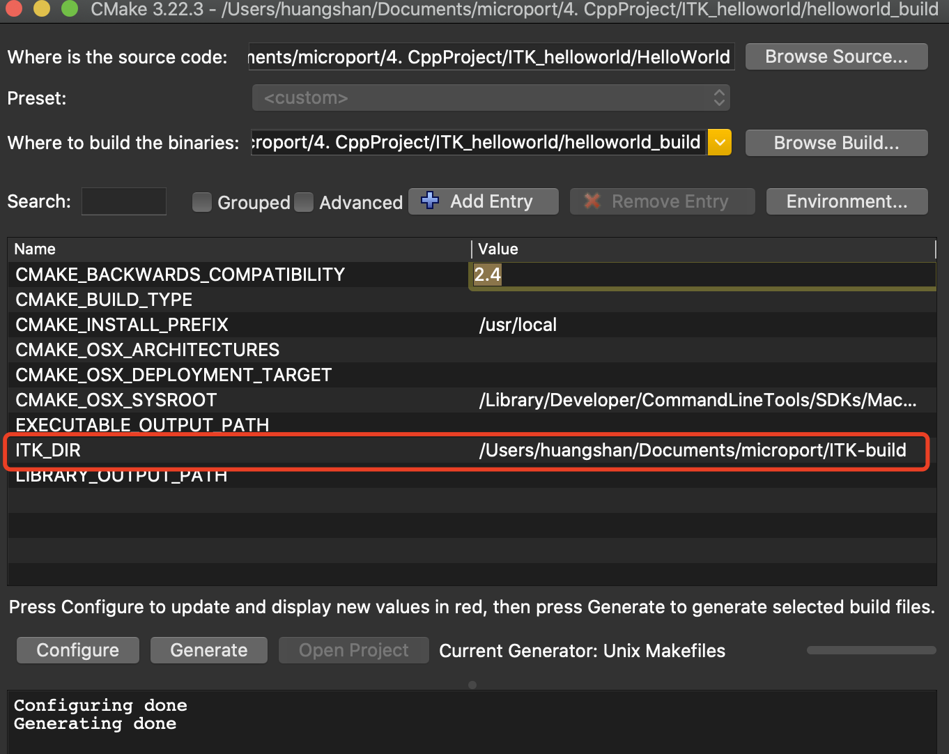The image size is (949, 754).
Task: Click the Search input field
Action: 124,201
